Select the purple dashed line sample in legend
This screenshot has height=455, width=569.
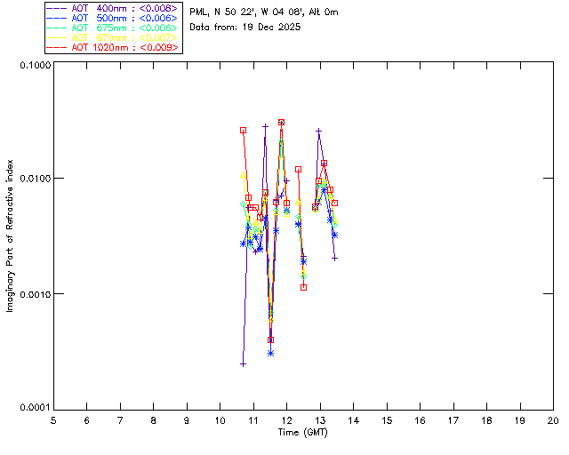[57, 8]
